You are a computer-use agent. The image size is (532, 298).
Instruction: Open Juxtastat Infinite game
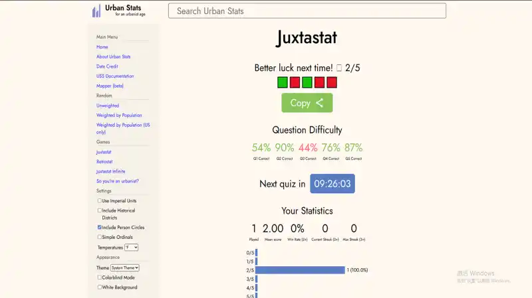[110, 171]
